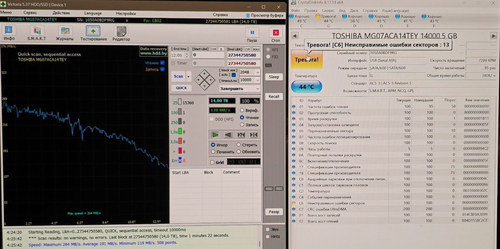Enable the Hints checkbox
The height and width of the screenshot is (249, 500).
point(267,236)
